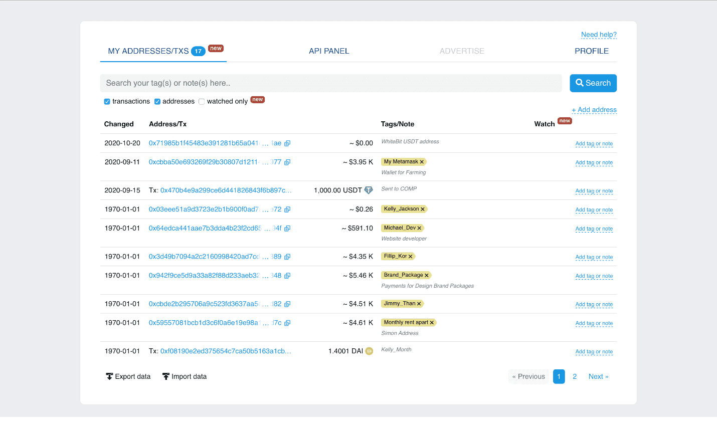Click the DAI token icon

[369, 351]
